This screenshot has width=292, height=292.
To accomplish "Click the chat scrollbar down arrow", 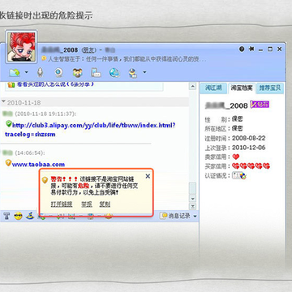I will 193,199.
